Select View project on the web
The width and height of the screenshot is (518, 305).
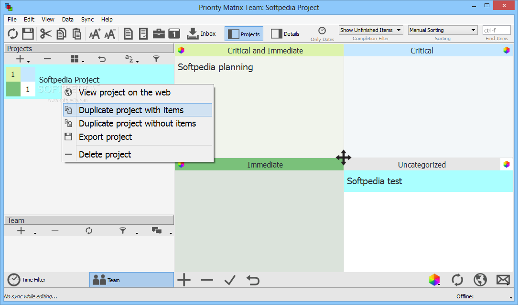[x=138, y=93]
